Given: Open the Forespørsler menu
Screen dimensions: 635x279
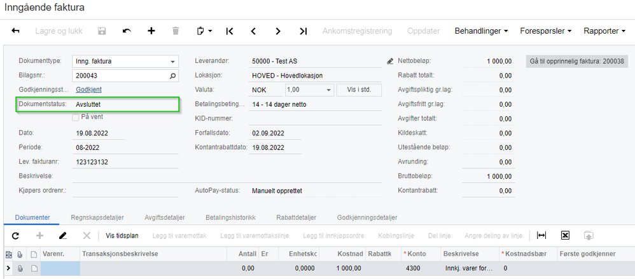Looking at the screenshot, I should click(545, 31).
